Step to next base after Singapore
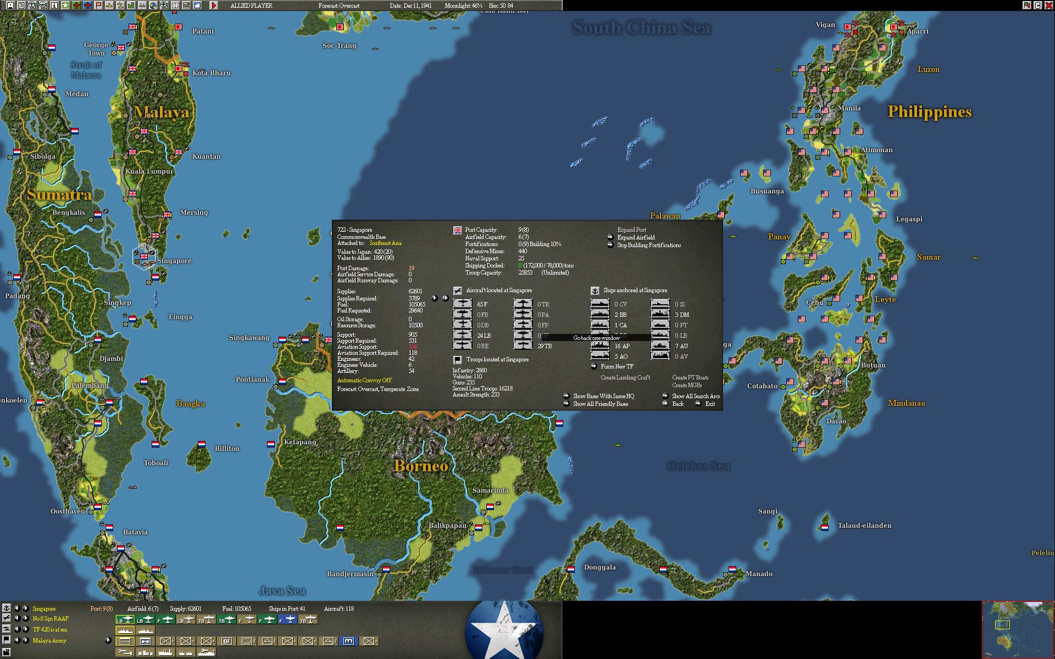 tap(25, 608)
